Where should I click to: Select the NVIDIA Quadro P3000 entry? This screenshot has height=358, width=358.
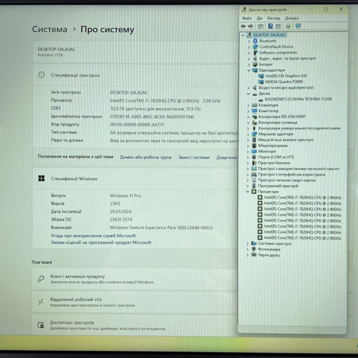(x=284, y=82)
